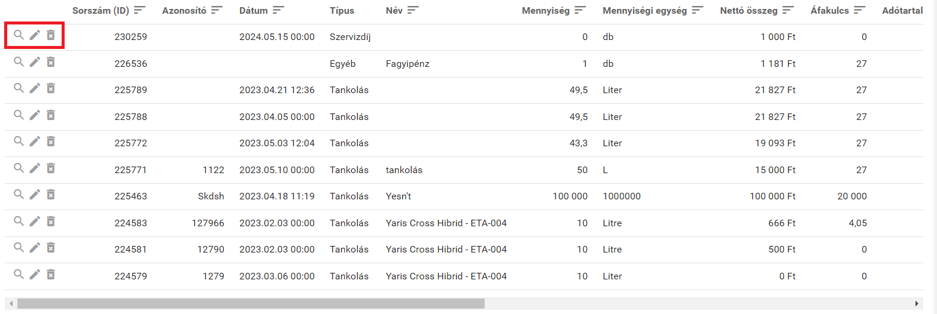View details of row 225788
Image resolution: width=937 pixels, height=314 pixels.
(x=19, y=115)
